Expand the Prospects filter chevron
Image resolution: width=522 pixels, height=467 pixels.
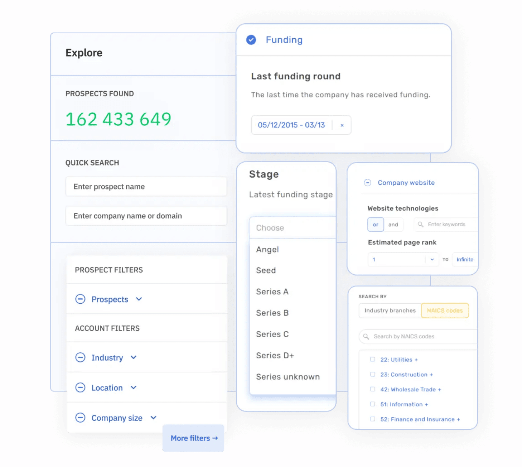[x=139, y=299]
